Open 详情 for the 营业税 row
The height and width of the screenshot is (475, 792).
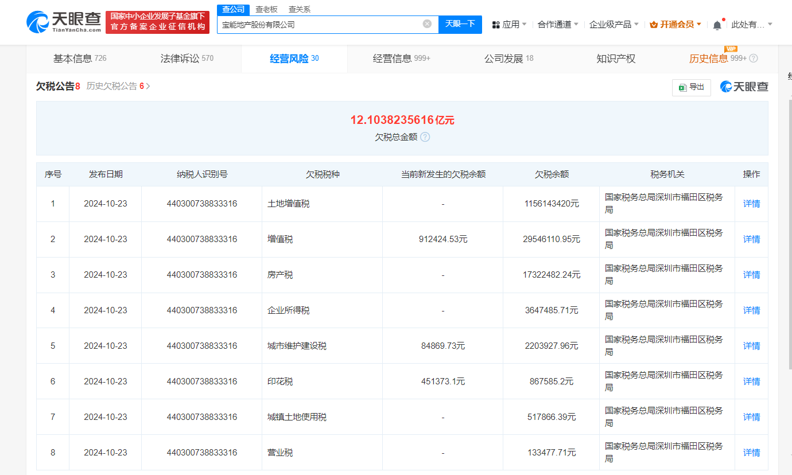pos(751,453)
